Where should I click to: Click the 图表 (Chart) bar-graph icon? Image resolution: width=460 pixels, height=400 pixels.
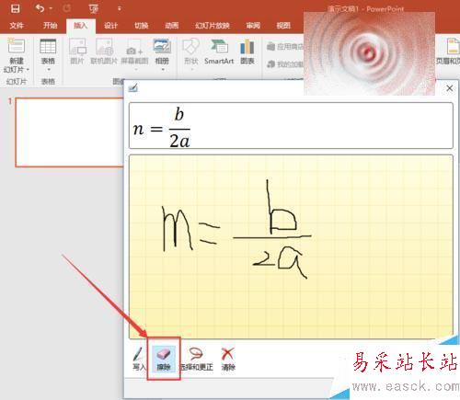(247, 47)
